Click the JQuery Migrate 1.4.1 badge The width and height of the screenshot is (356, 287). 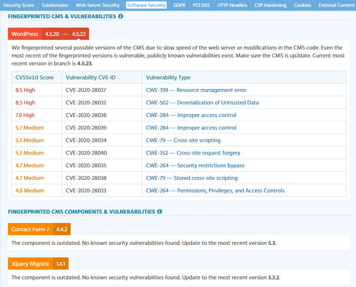click(x=38, y=264)
